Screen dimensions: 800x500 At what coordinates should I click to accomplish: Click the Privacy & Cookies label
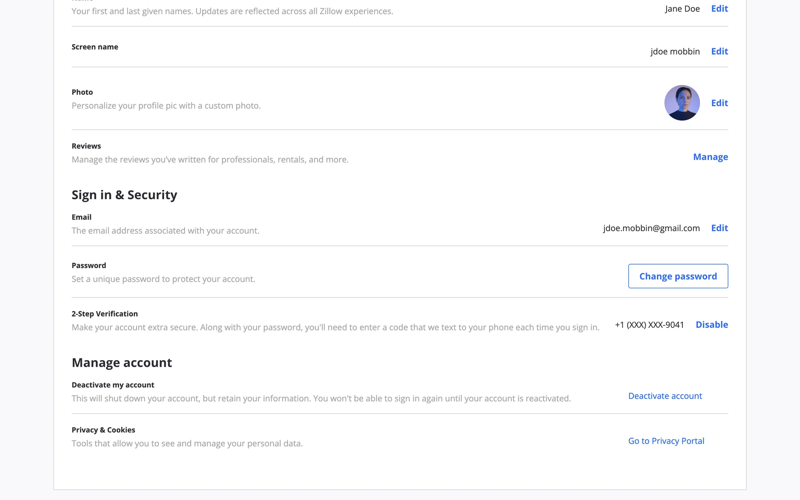point(103,430)
